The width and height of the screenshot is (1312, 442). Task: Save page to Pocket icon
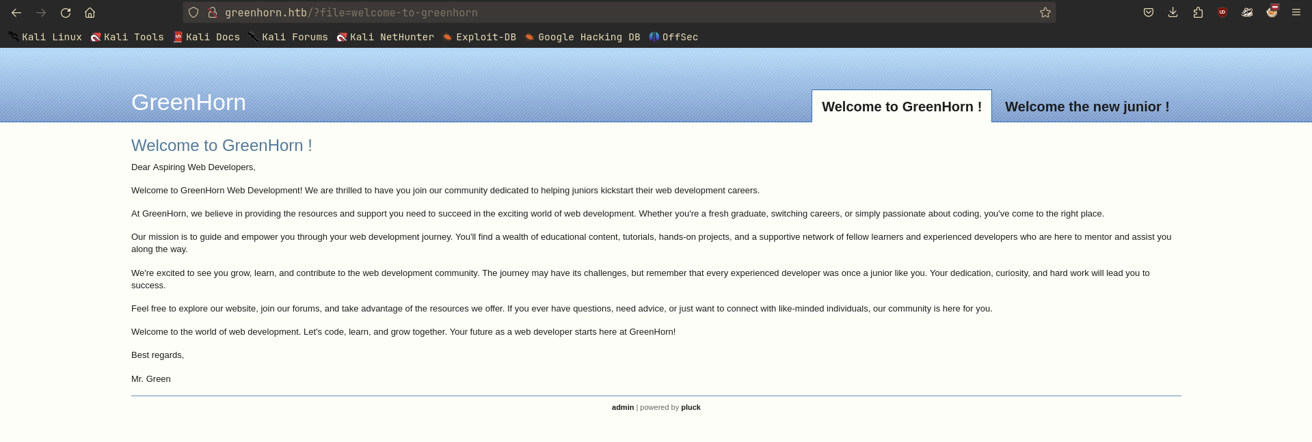coord(1148,12)
